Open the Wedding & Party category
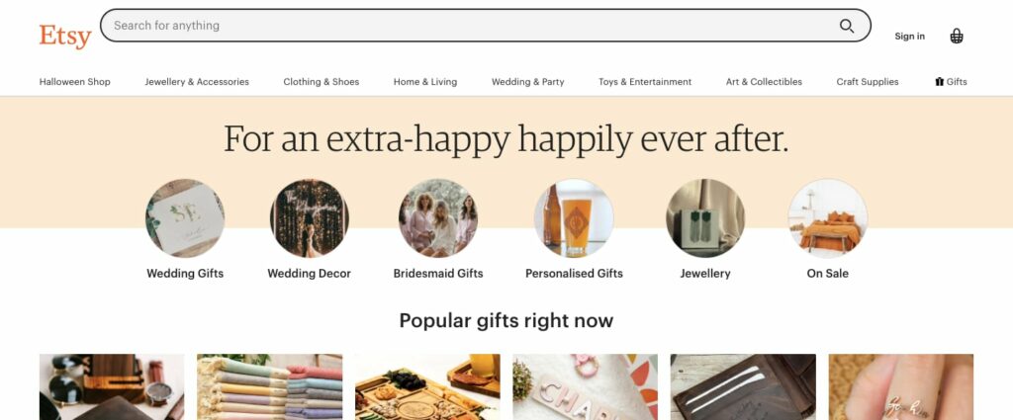The width and height of the screenshot is (1013, 420). [x=528, y=82]
